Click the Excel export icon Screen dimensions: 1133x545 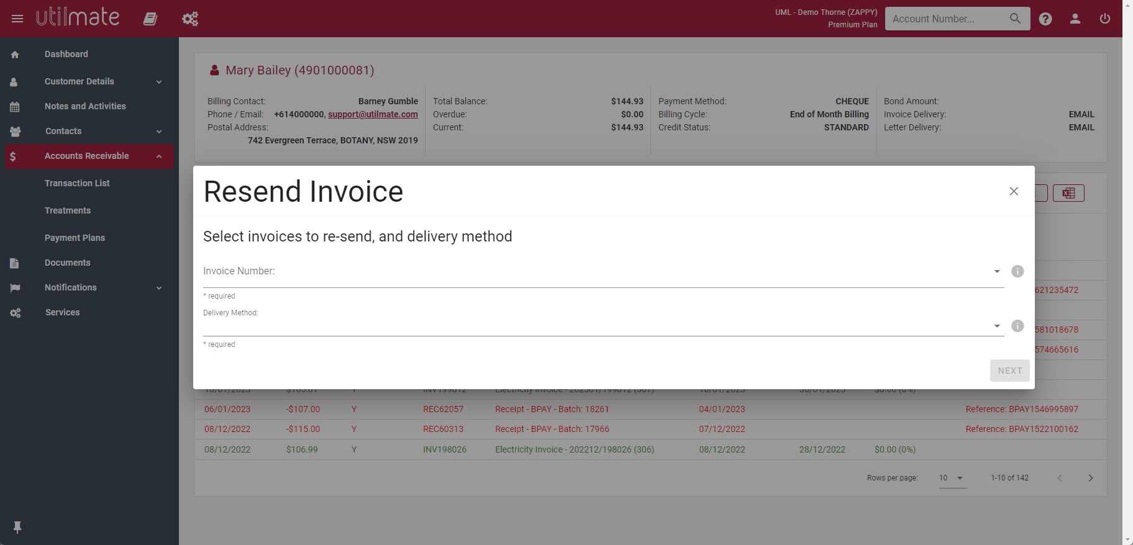pyautogui.click(x=1068, y=193)
